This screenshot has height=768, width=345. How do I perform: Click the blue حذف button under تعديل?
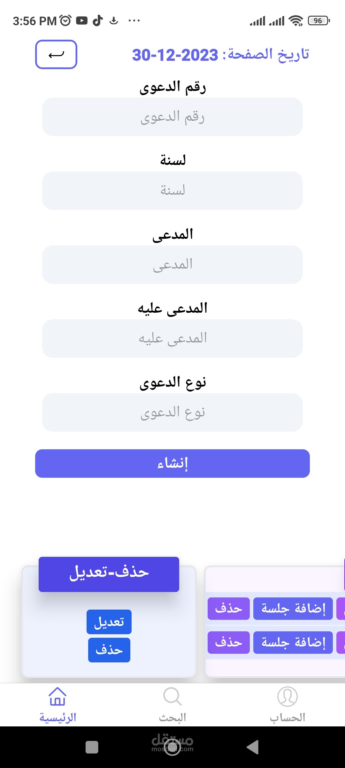[x=109, y=650]
